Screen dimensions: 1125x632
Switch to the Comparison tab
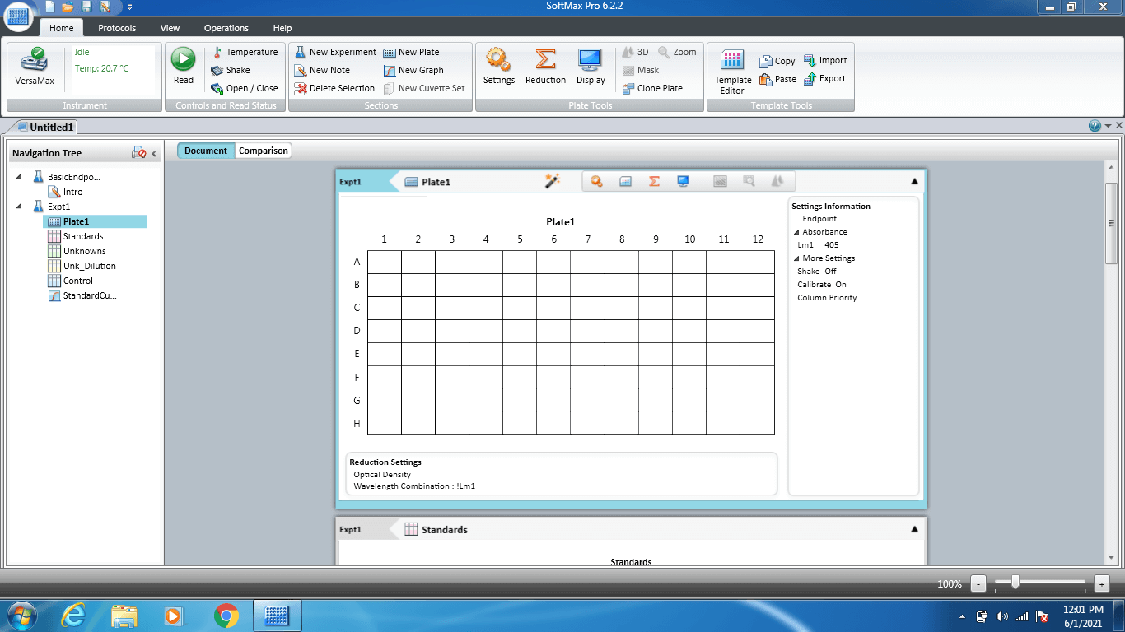262,150
